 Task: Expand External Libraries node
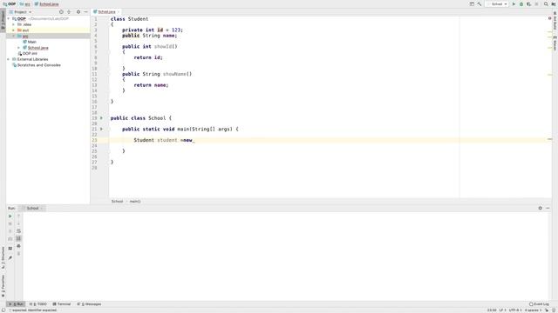coord(9,59)
